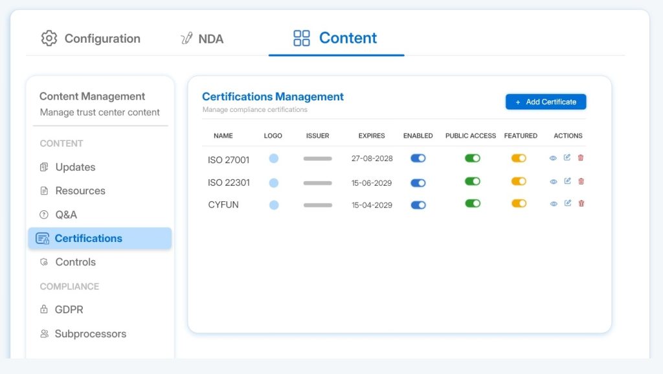Click the Subprocessors people icon
The height and width of the screenshot is (374, 663).
(44, 333)
